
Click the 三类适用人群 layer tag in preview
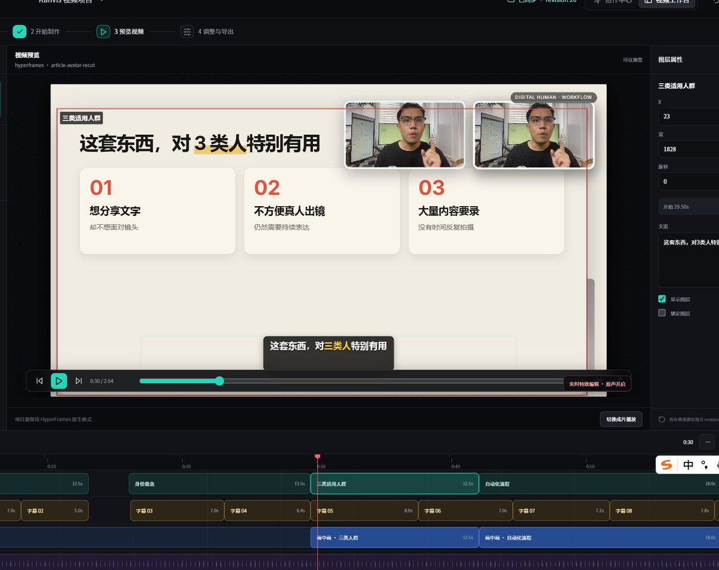coord(81,118)
